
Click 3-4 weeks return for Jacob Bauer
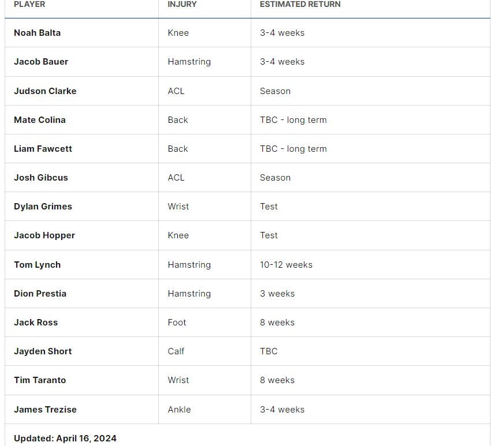(x=282, y=62)
